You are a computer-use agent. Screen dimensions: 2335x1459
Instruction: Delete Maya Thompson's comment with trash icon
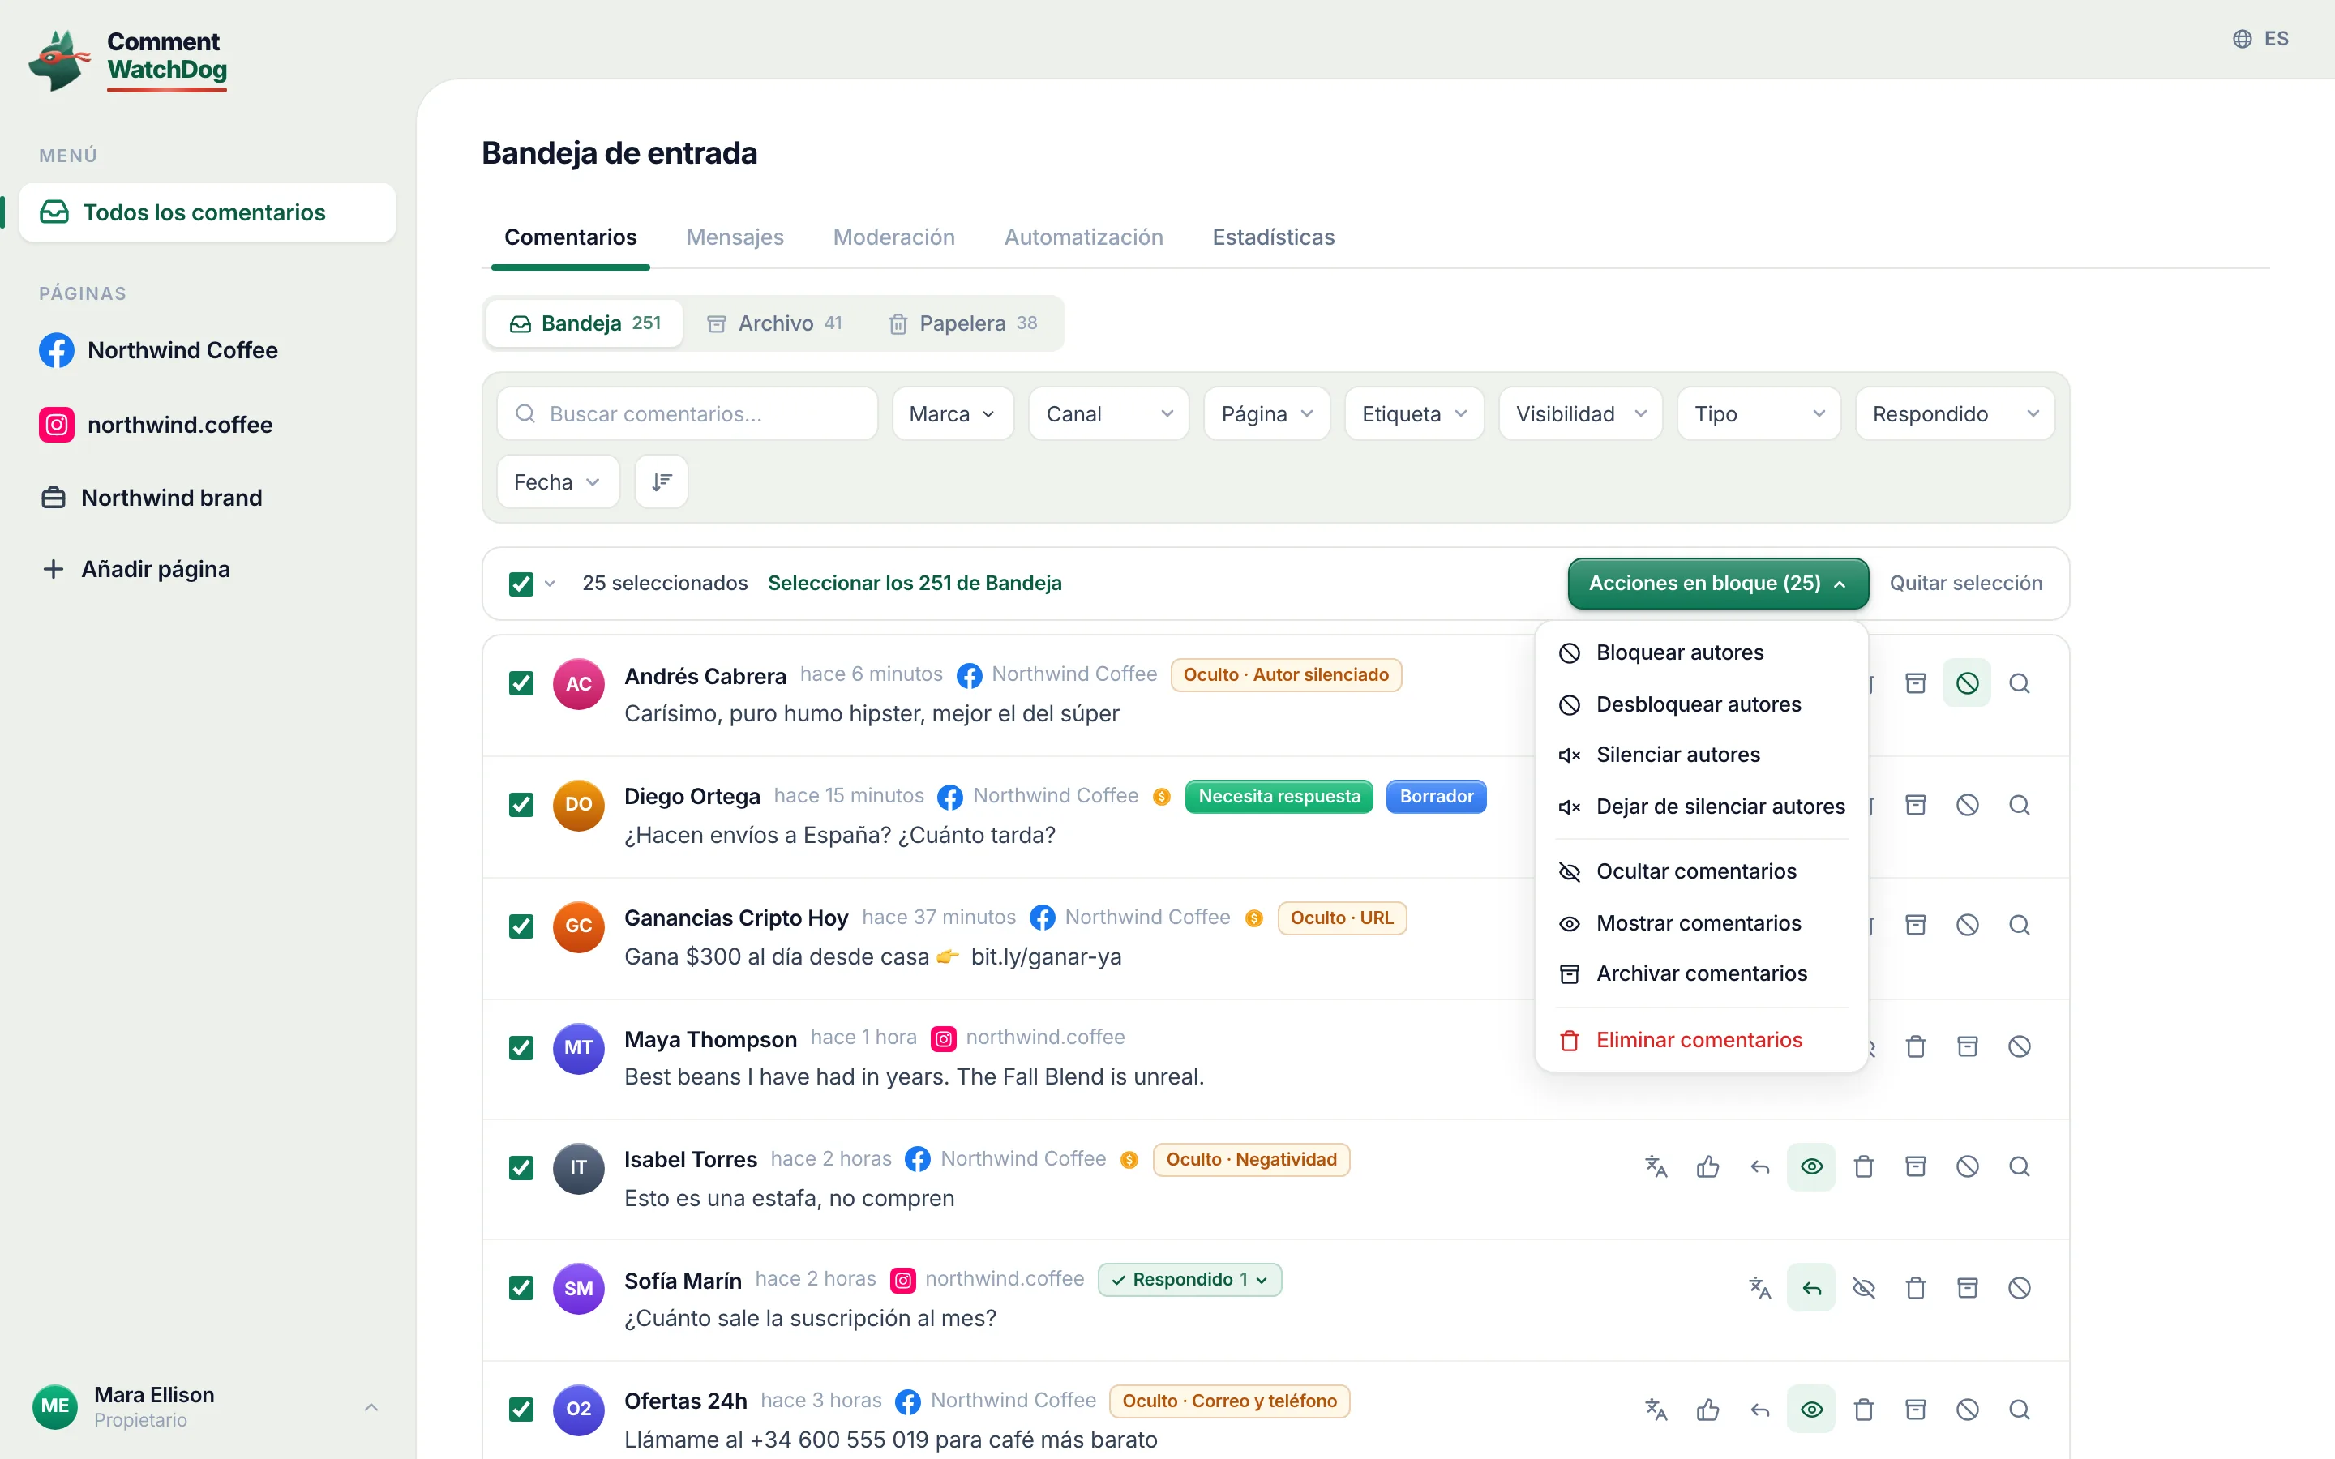pyautogui.click(x=1915, y=1047)
